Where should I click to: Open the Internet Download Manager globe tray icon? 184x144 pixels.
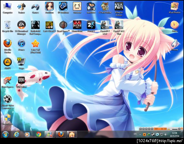pyautogui.click(x=149, y=134)
